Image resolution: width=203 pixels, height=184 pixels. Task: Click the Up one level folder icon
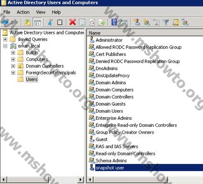pyautogui.click(x=28, y=22)
